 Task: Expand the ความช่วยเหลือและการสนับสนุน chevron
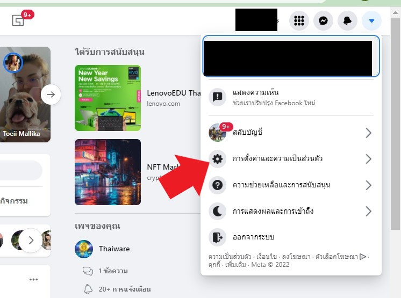[368, 185]
